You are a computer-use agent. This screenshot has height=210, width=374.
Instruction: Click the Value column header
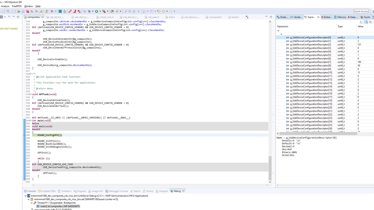[361, 27]
